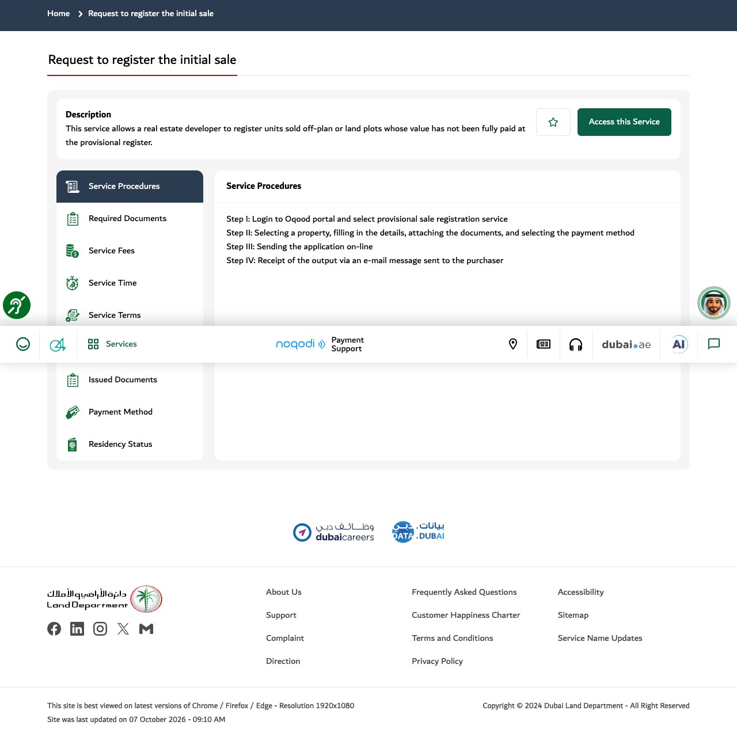
Task: Open the X social icon
Action: 123,629
